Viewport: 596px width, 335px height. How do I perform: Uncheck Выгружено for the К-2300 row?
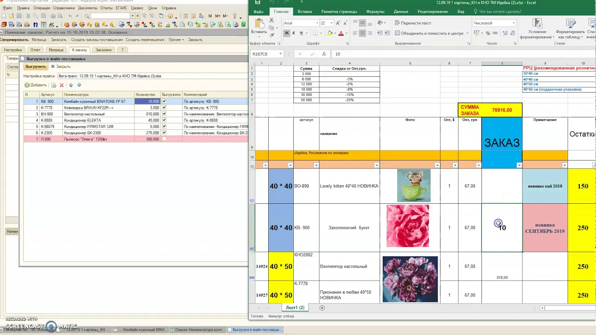pyautogui.click(x=164, y=133)
